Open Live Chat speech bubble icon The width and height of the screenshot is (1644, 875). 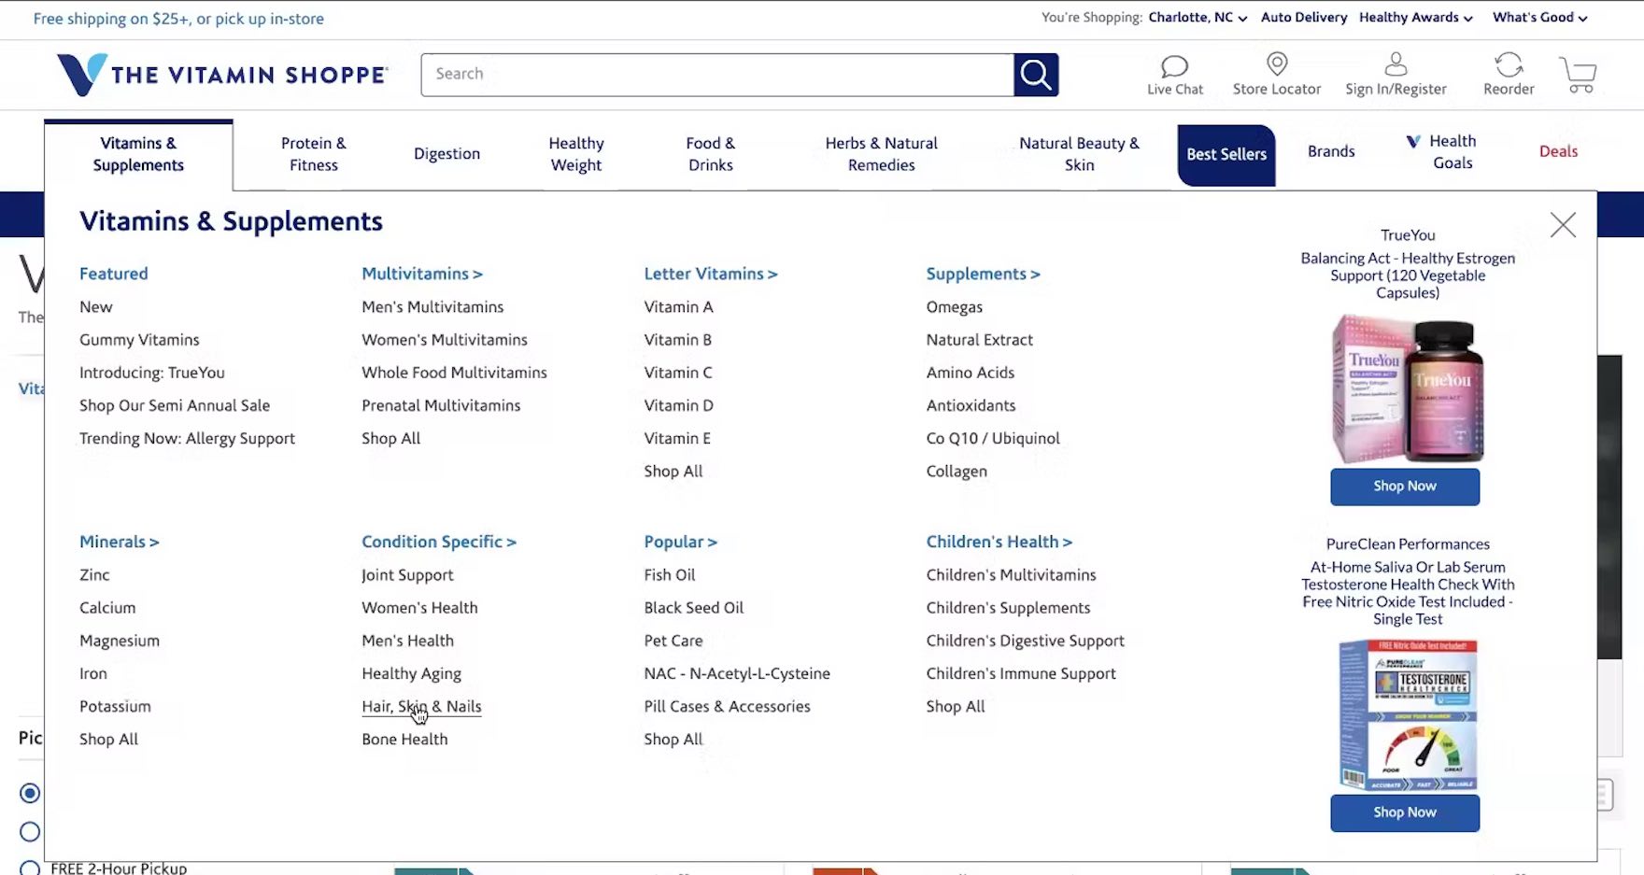[1174, 66]
